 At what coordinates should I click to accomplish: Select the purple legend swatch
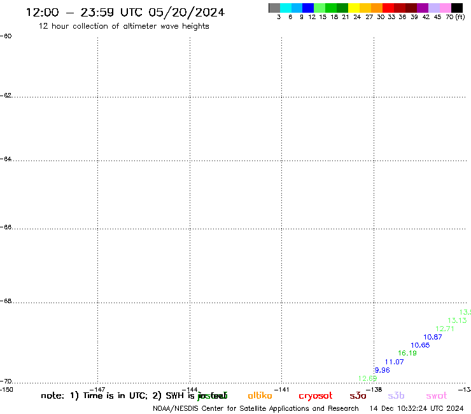(x=423, y=8)
